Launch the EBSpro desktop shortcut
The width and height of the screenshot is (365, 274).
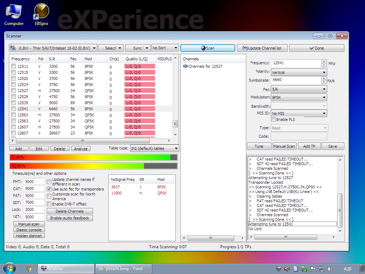pos(41,15)
